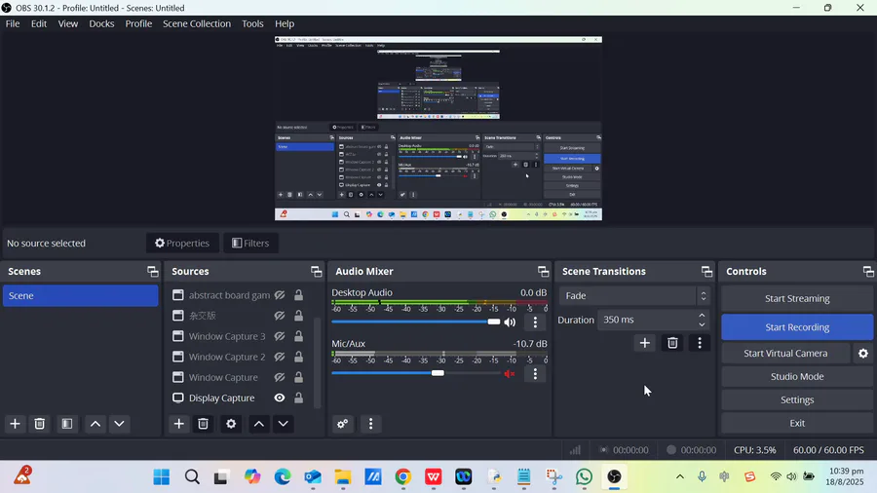Undock the Scene Transitions panel
877x493 pixels.
click(707, 271)
